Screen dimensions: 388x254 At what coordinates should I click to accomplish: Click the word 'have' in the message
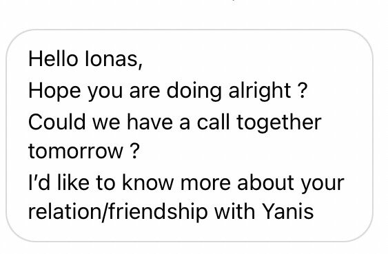[150, 122]
